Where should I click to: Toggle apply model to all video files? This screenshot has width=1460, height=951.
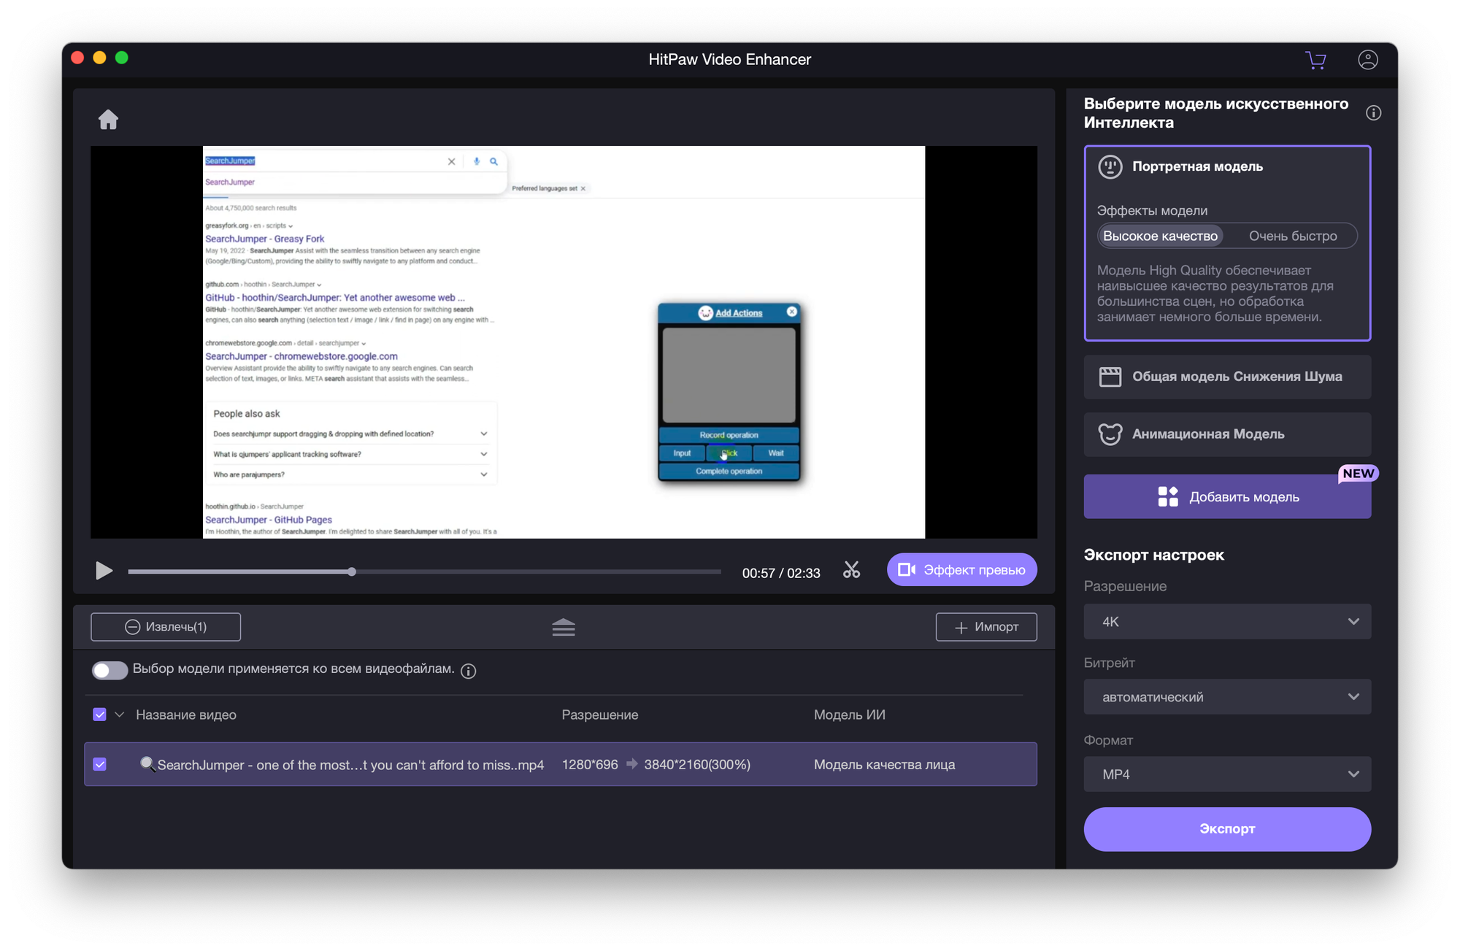point(109,670)
